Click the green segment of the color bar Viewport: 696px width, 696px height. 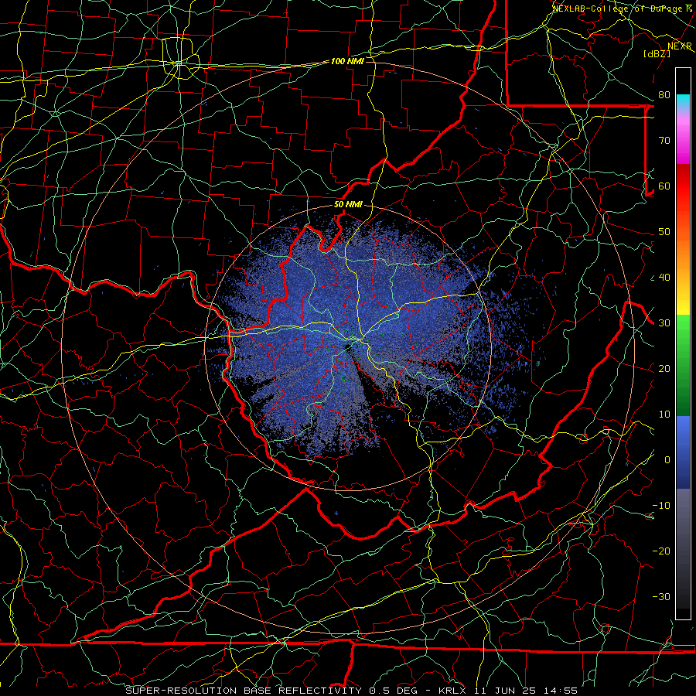point(683,364)
